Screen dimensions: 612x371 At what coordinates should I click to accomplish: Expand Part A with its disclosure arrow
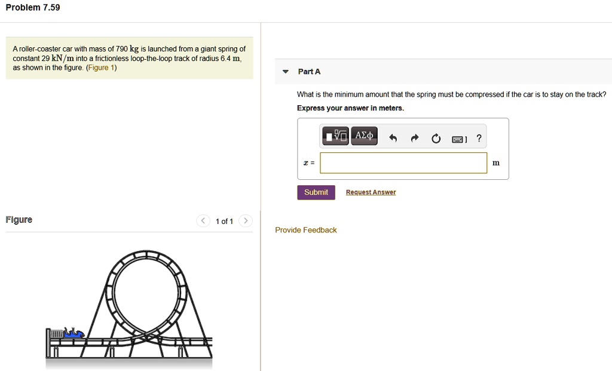click(x=285, y=71)
